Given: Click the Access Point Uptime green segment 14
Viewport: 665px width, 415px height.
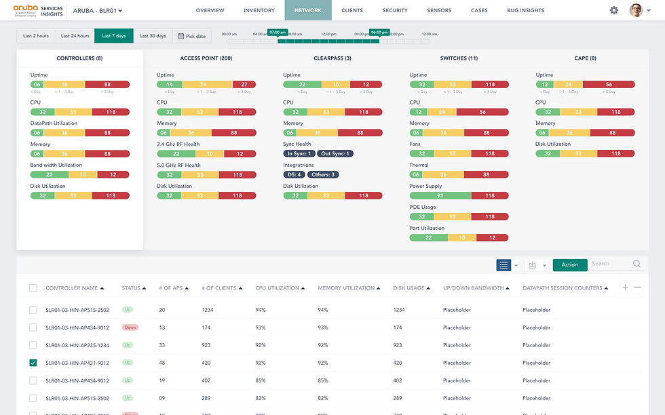Looking at the screenshot, I should pyautogui.click(x=170, y=84).
